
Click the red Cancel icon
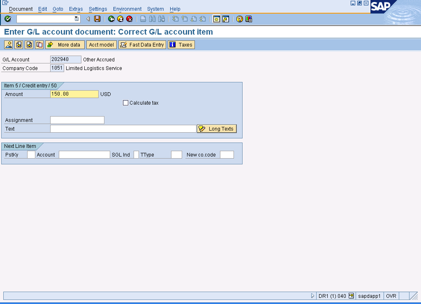click(x=130, y=19)
